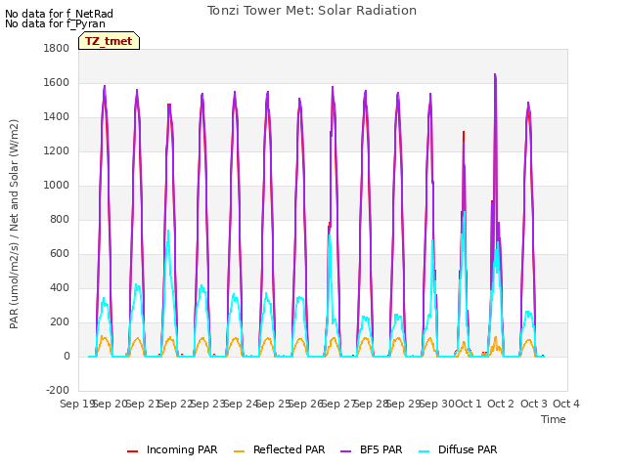This screenshot has height=469, width=626.
Task: Click the BF5 PAR legend entry
Action: (372, 449)
